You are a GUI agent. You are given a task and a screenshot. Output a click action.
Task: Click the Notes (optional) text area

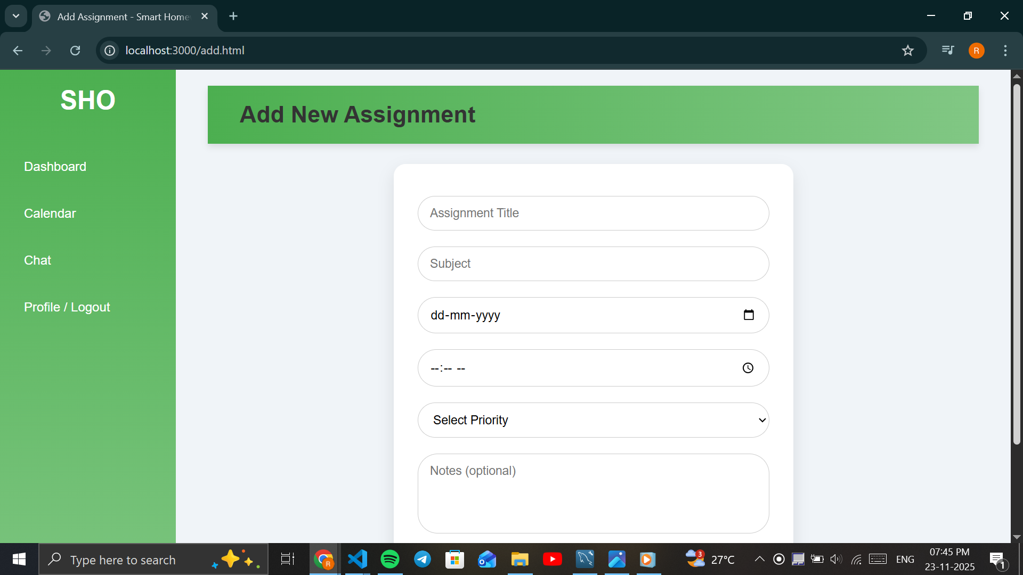click(x=593, y=494)
